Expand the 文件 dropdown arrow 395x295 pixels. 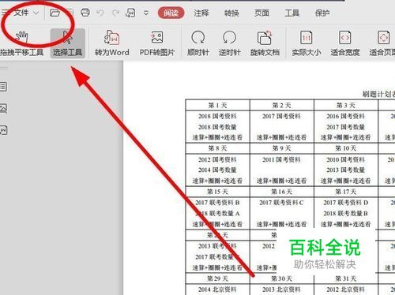click(x=36, y=13)
